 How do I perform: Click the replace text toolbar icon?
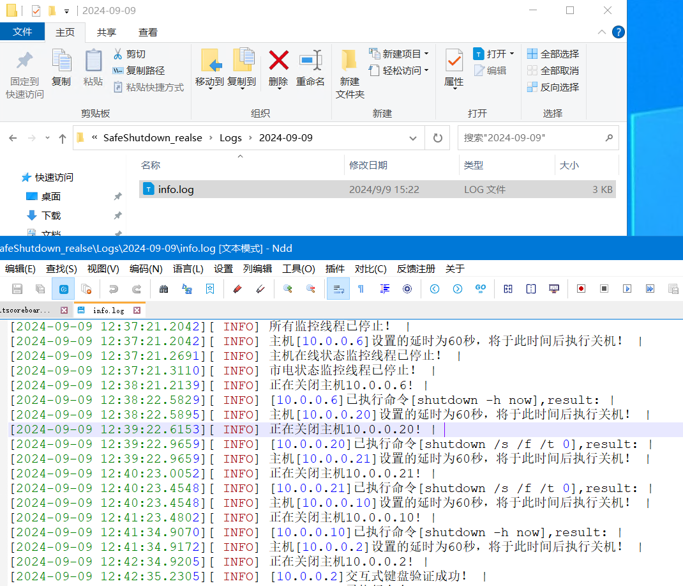pyautogui.click(x=187, y=289)
